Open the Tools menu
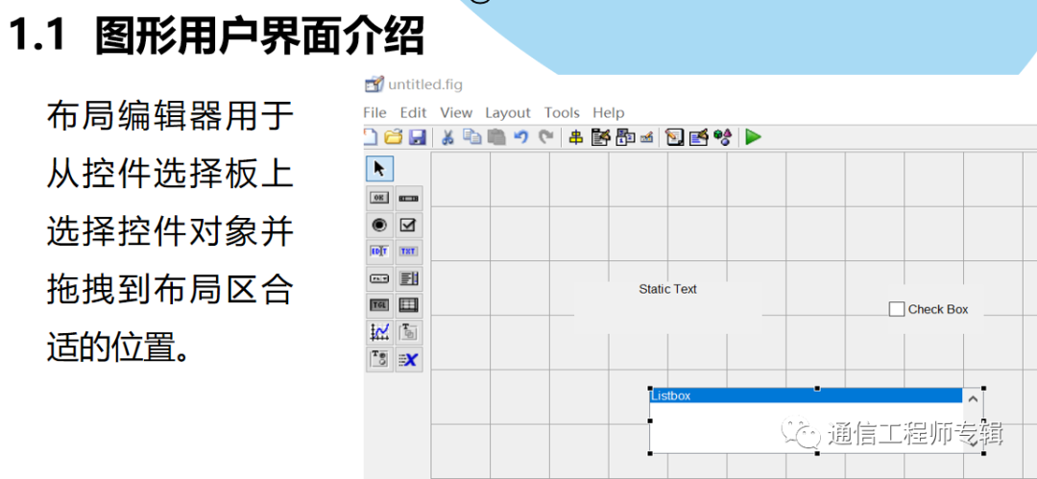The height and width of the screenshot is (479, 1037). coord(562,113)
